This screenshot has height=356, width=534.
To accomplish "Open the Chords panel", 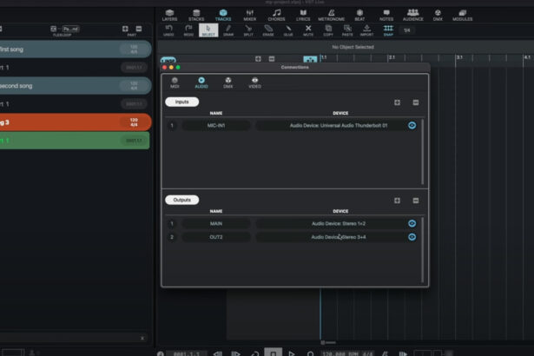I will tap(276, 16).
